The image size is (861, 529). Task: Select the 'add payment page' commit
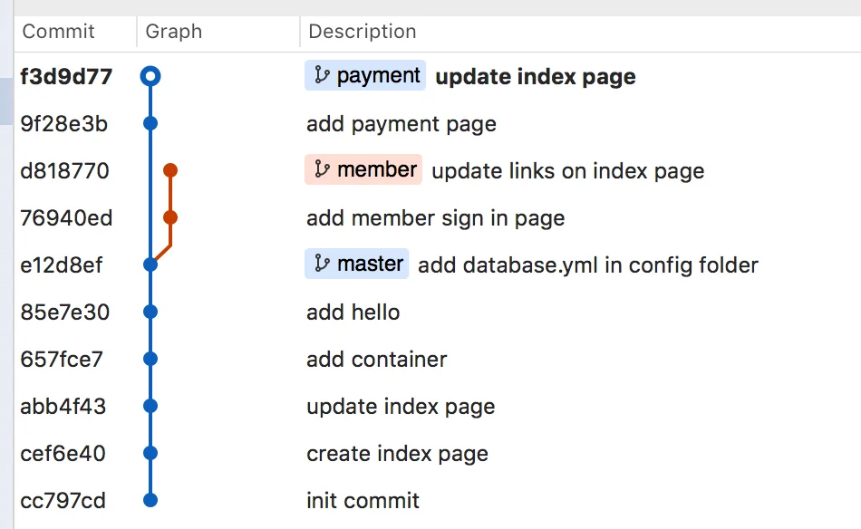click(x=401, y=124)
